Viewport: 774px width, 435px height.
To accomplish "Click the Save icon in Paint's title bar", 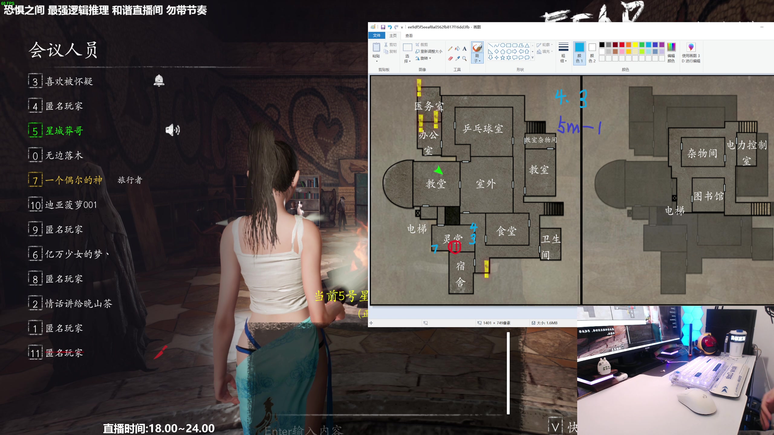I will point(383,27).
